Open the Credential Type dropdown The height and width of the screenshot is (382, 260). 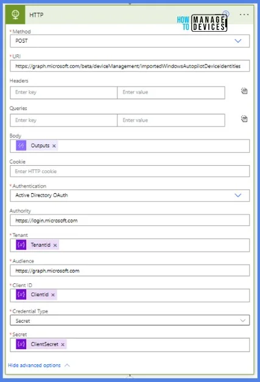130,320
